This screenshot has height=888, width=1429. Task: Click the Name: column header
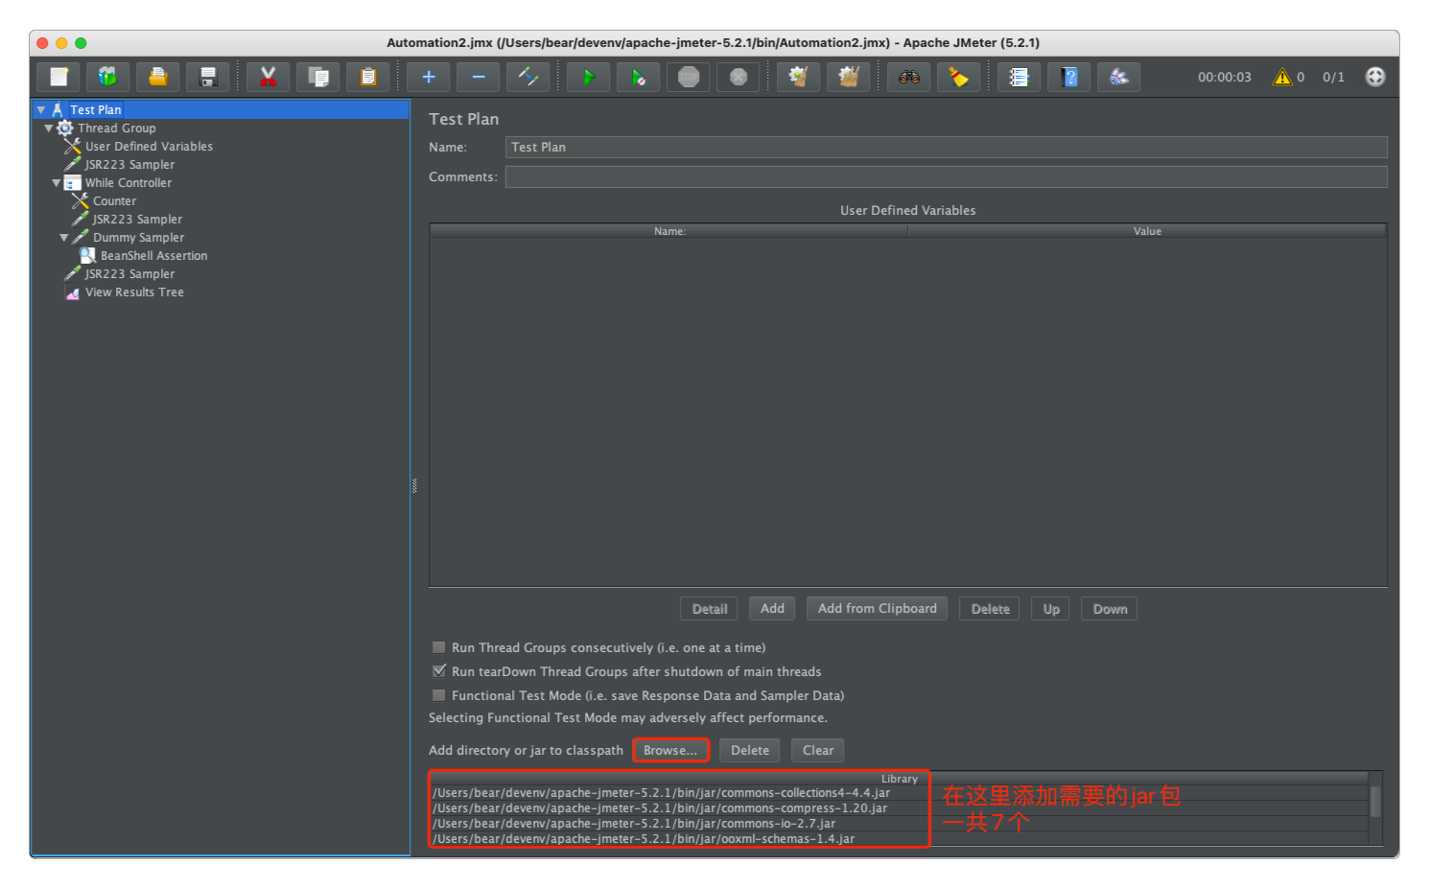[x=669, y=231]
